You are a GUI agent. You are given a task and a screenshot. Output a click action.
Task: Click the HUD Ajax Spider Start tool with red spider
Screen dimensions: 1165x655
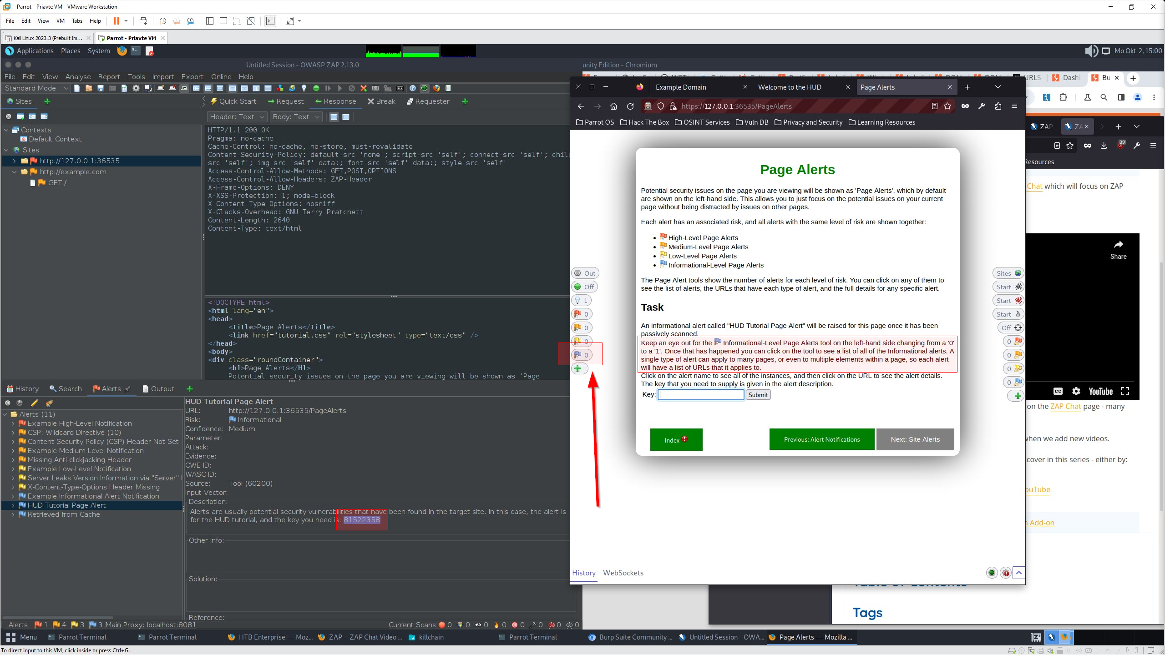point(1008,301)
